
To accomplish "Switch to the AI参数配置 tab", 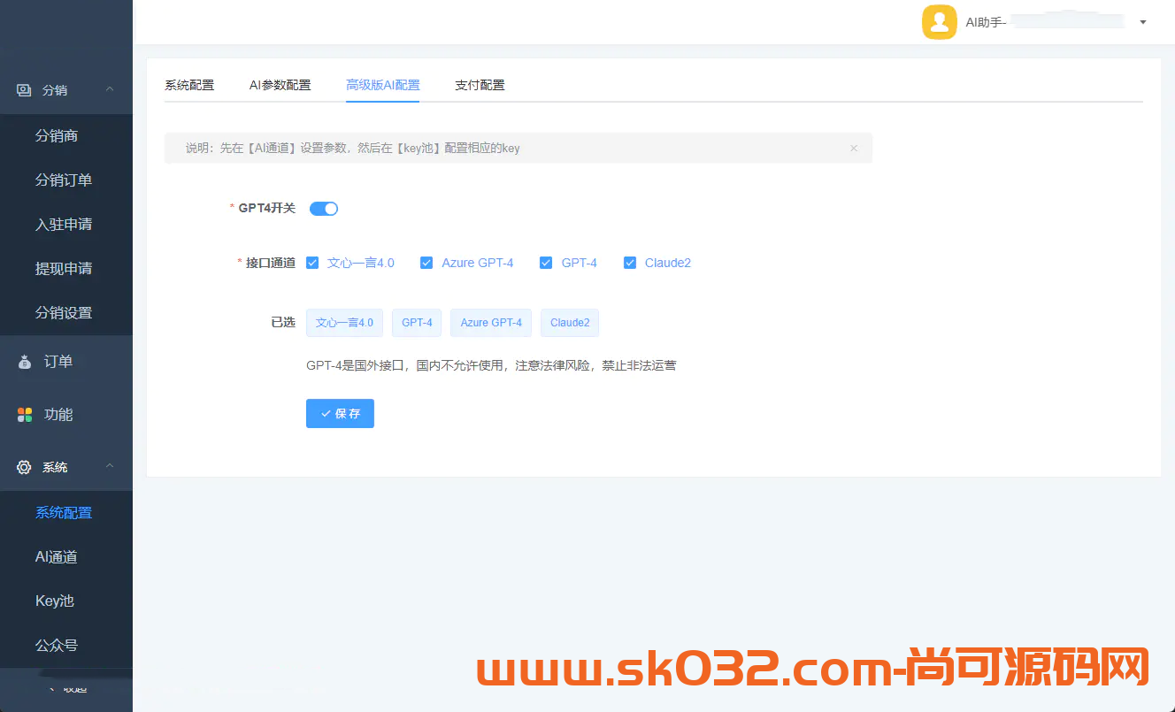I will click(280, 85).
